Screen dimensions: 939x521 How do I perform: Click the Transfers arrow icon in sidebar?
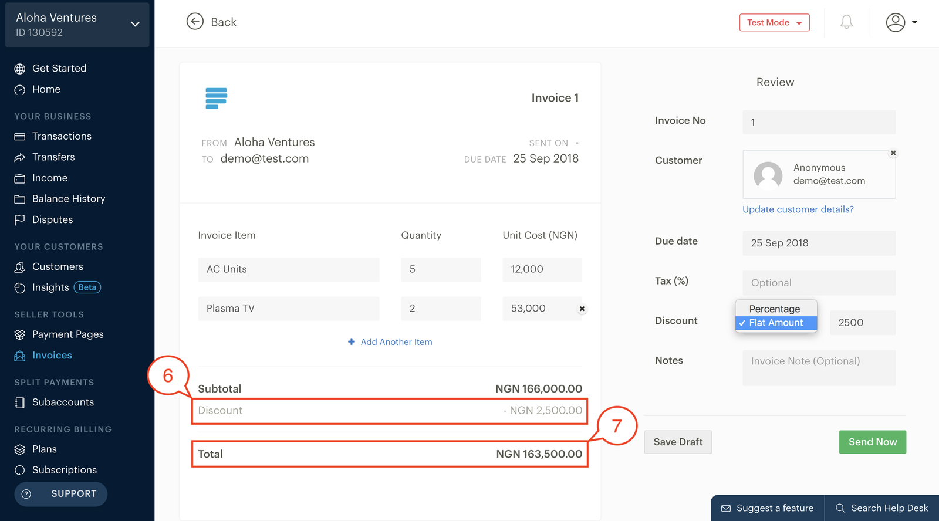(x=20, y=157)
